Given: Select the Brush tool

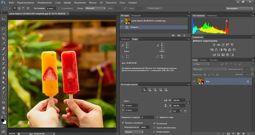Looking at the screenshot, I should point(3,54).
